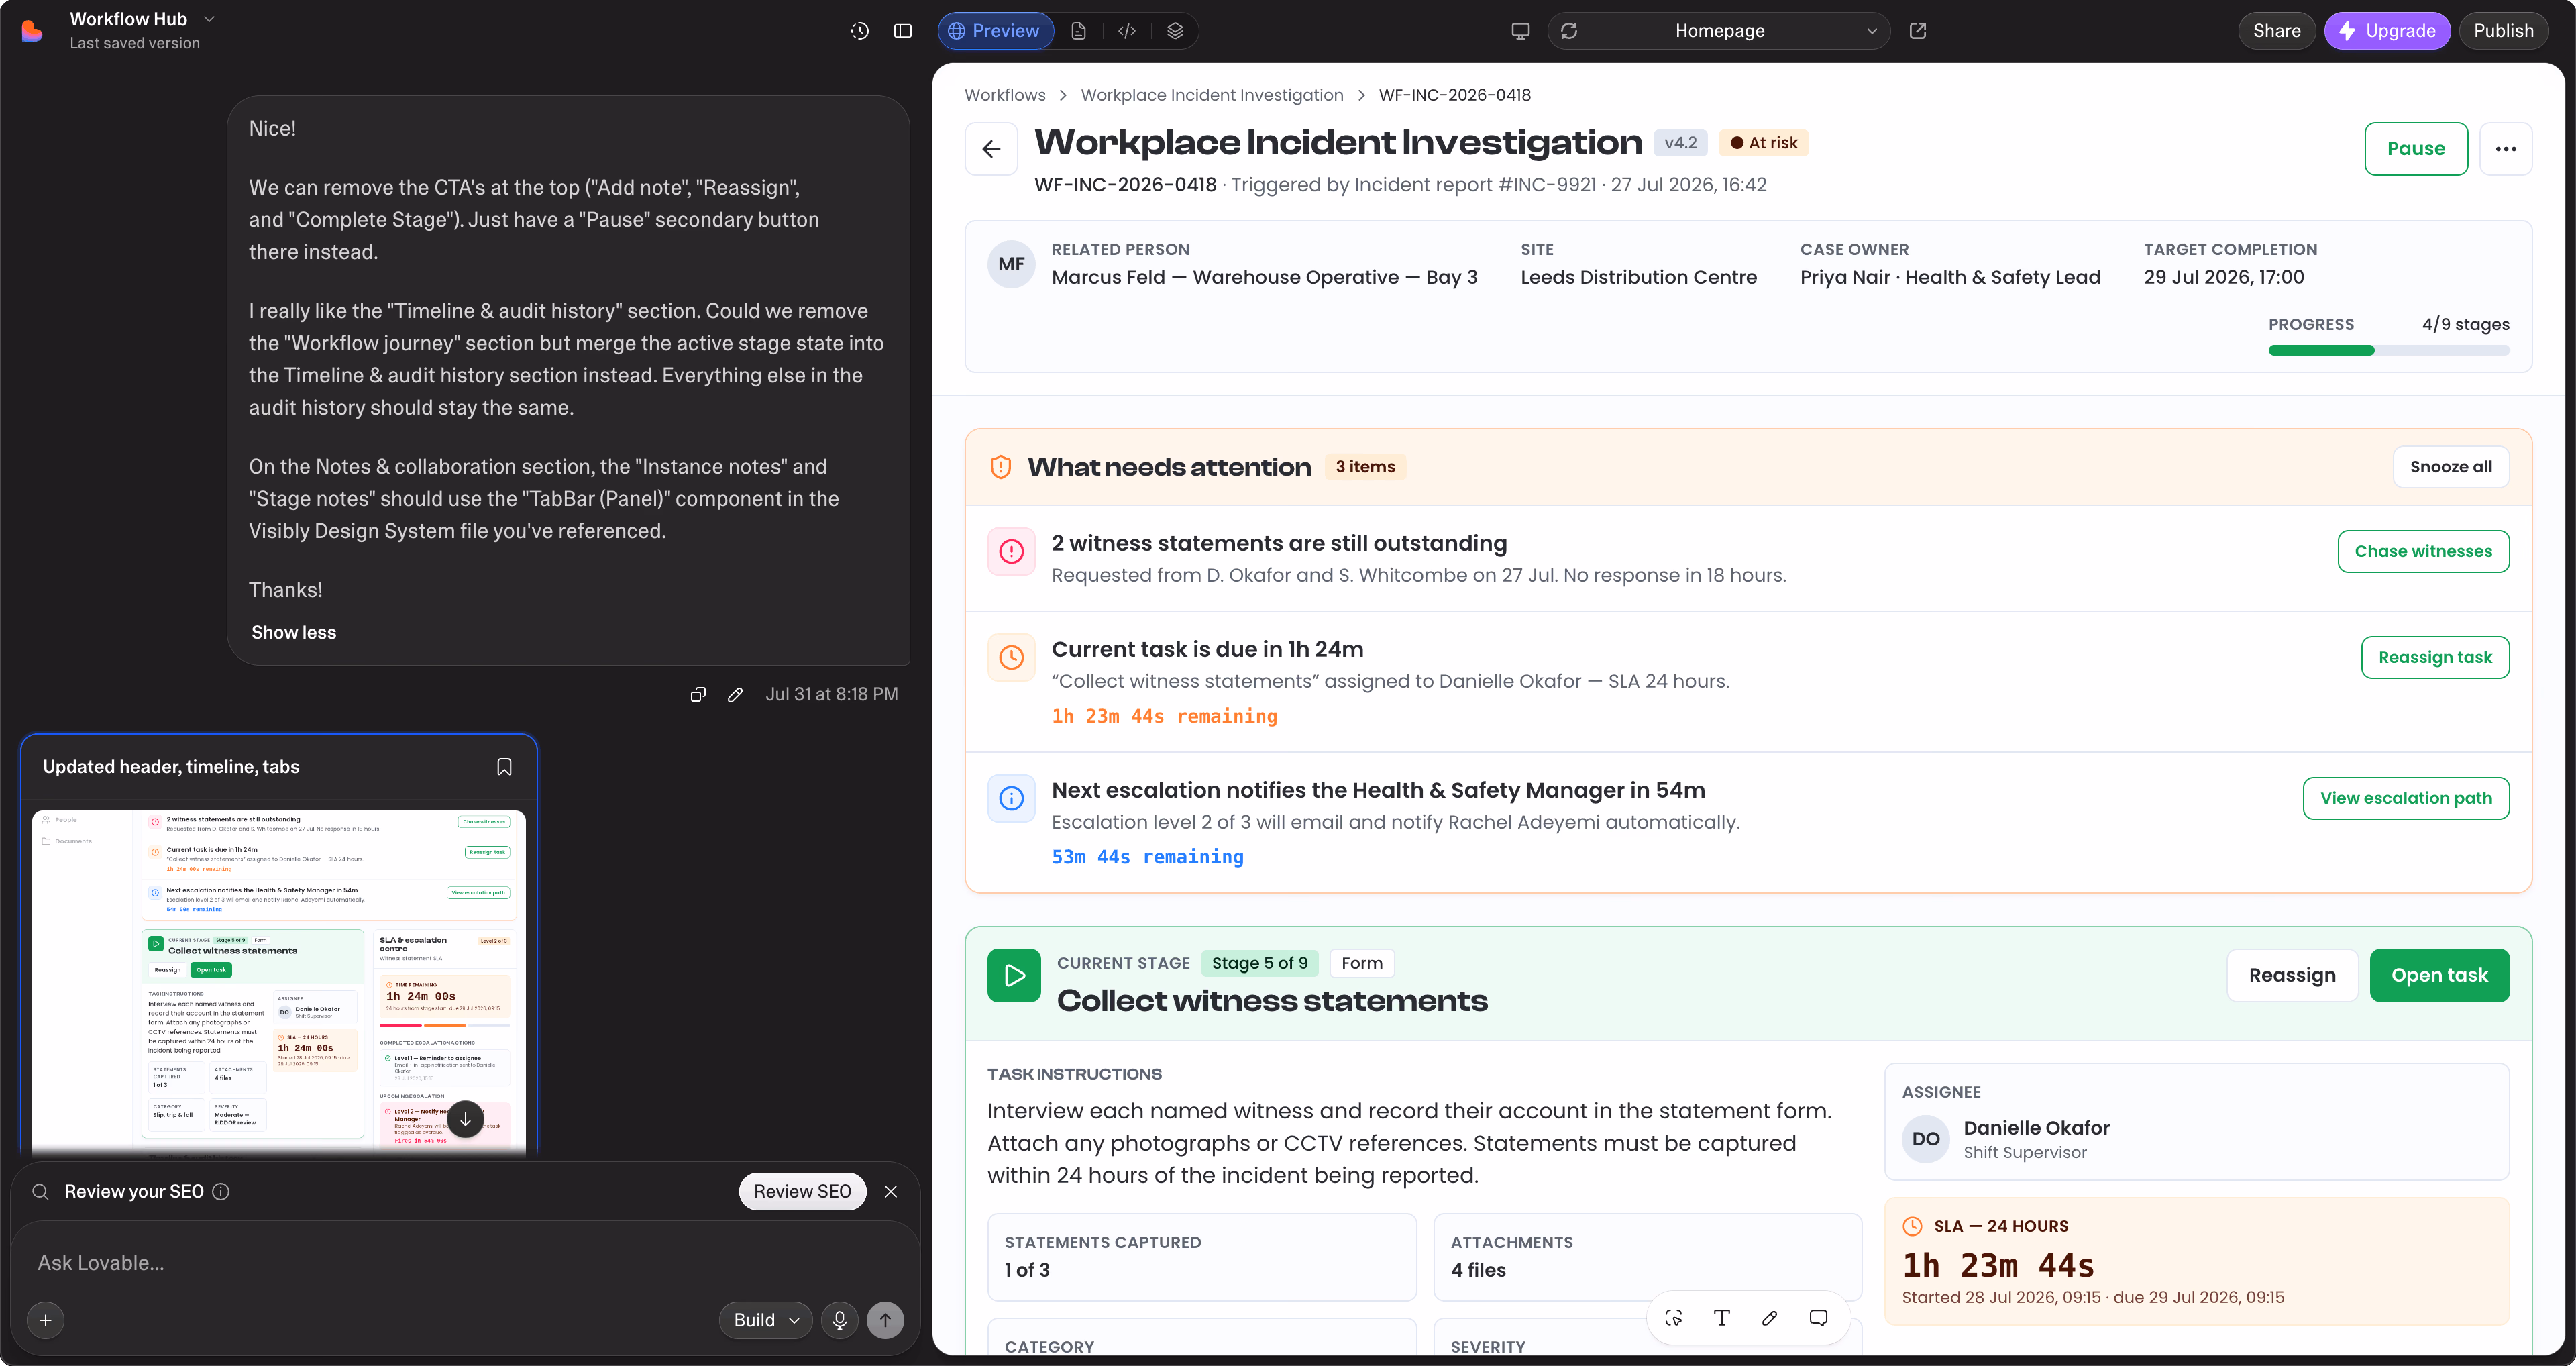Click the Publish button
The width and height of the screenshot is (2576, 1366).
[2503, 31]
